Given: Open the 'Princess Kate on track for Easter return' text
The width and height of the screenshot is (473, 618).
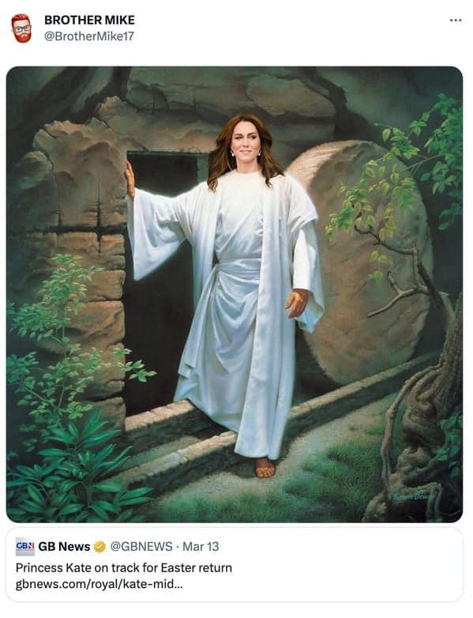Looking at the screenshot, I should [124, 568].
